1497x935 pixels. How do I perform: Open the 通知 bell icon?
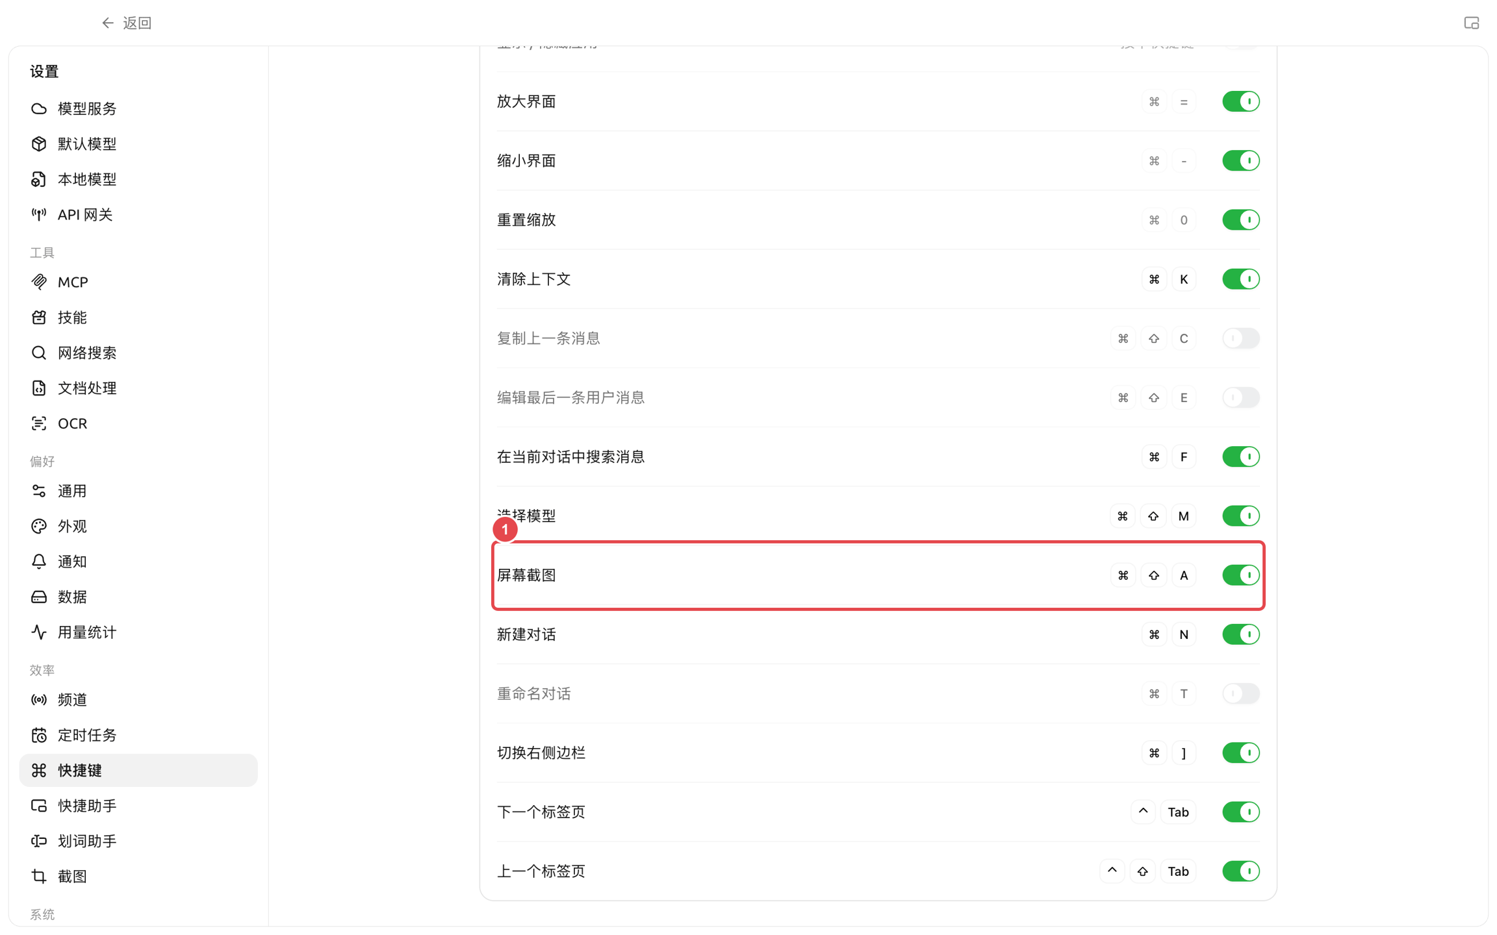pos(39,562)
